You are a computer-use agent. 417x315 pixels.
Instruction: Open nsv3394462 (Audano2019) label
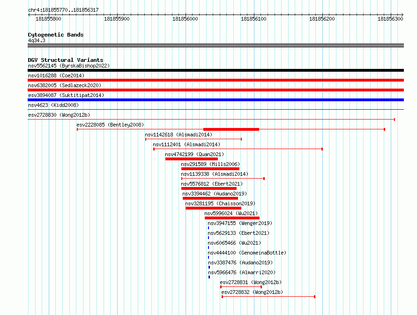coord(215,194)
